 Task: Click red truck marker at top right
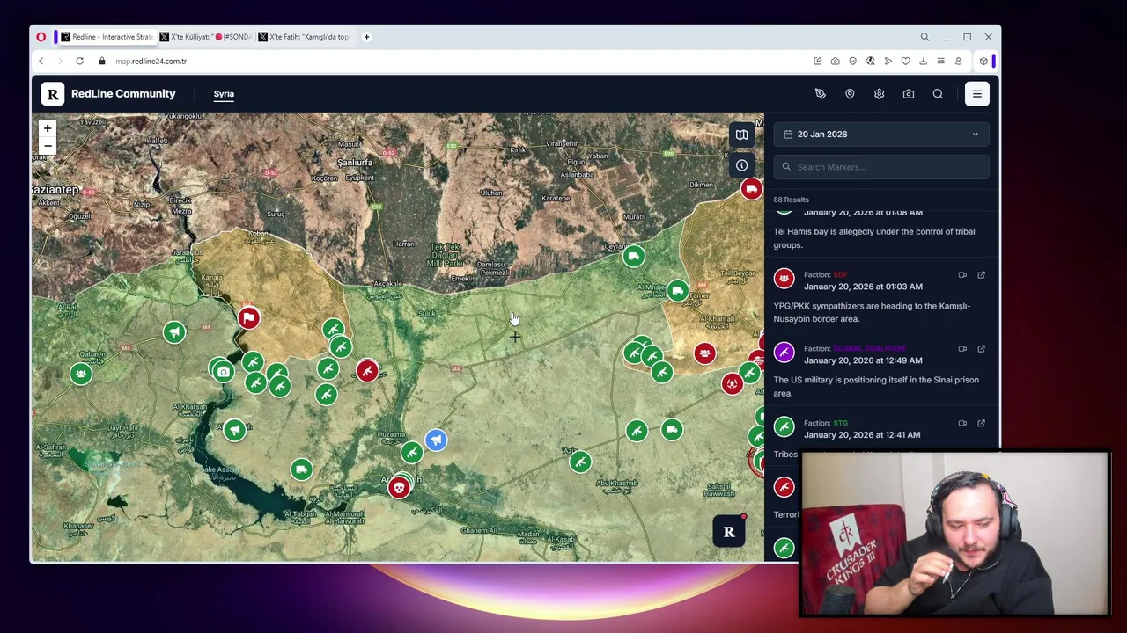pos(751,189)
